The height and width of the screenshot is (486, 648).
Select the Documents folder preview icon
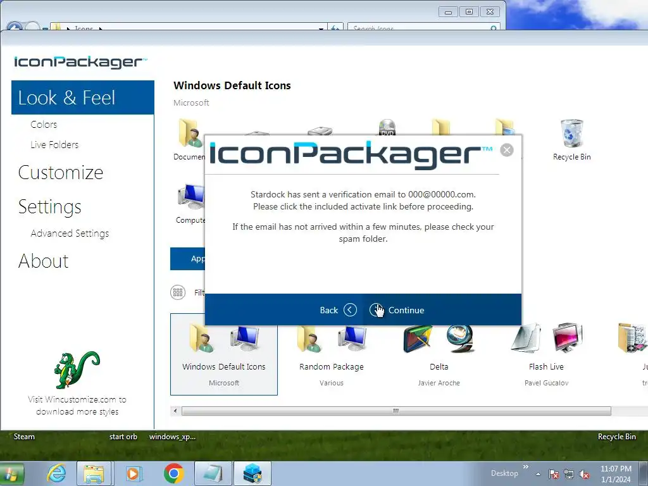[190, 133]
